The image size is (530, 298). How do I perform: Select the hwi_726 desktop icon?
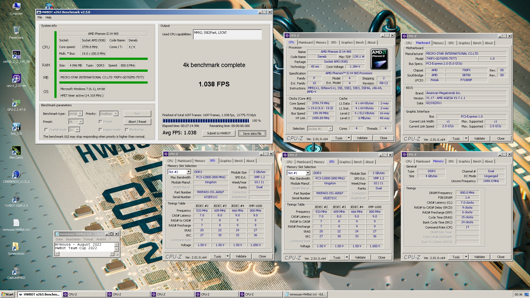[x=16, y=128]
